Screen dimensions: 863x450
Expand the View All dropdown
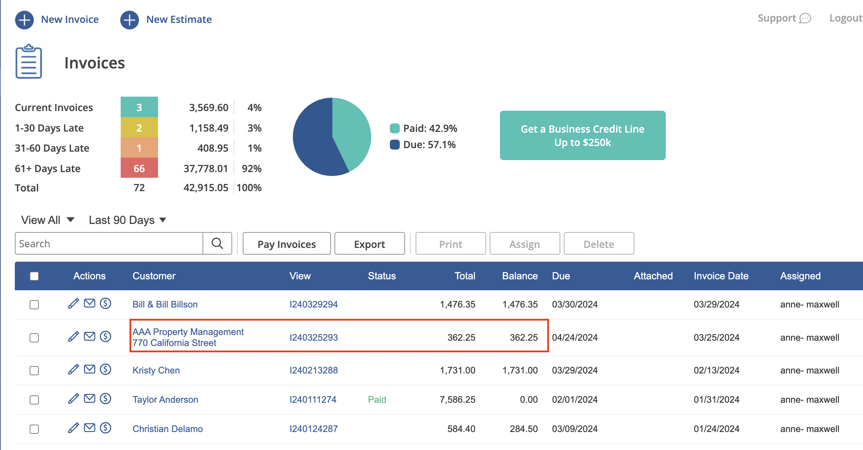(x=48, y=220)
